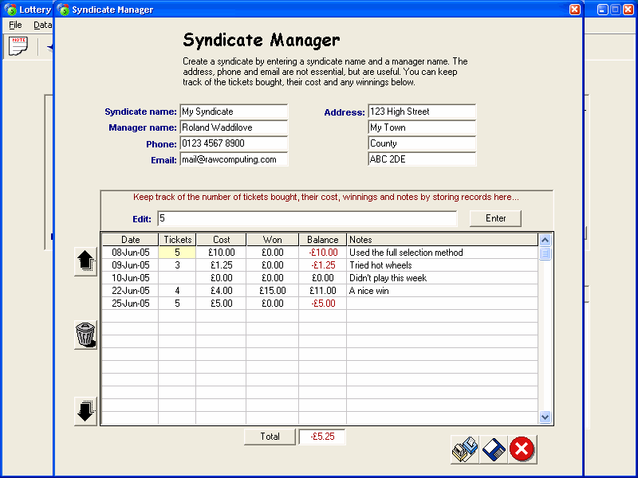Move selected record down with arrow button
Viewport: 638px width, 478px height.
(x=85, y=411)
